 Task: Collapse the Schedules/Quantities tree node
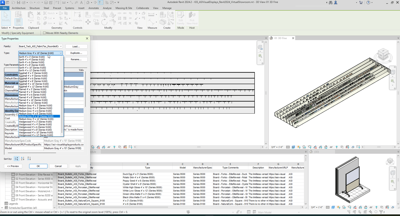point(2,208)
